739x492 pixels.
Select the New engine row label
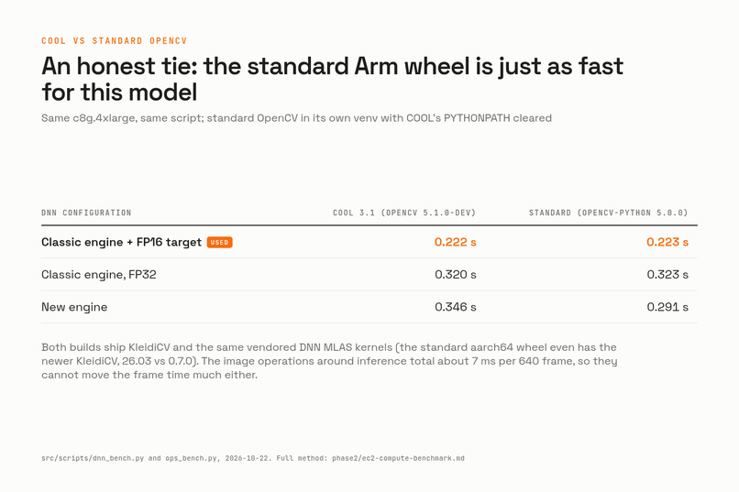74,307
